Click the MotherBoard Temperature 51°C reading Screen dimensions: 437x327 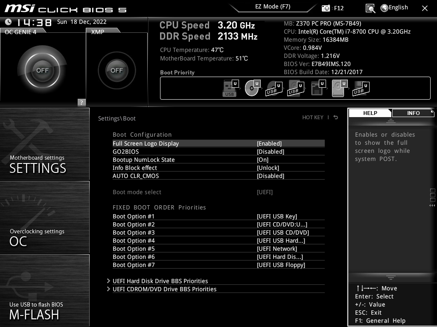[204, 58]
